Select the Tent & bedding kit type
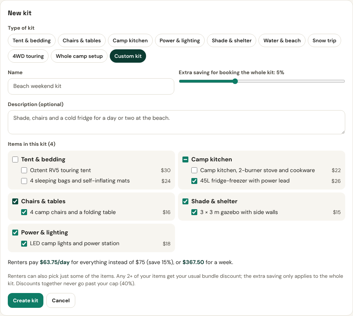Viewport: 353px width, 316px height. pos(32,40)
